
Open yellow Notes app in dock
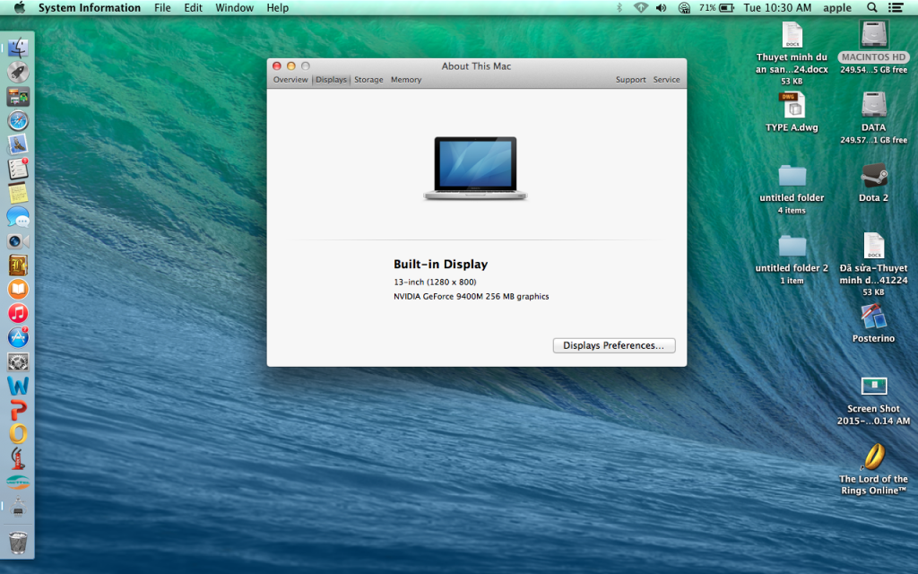18,193
